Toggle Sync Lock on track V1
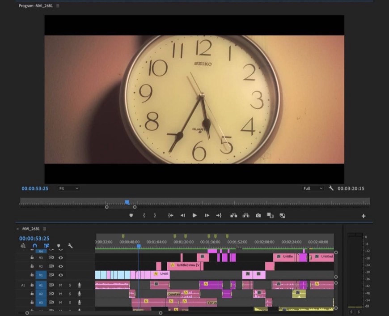389x316 pixels. click(x=51, y=275)
